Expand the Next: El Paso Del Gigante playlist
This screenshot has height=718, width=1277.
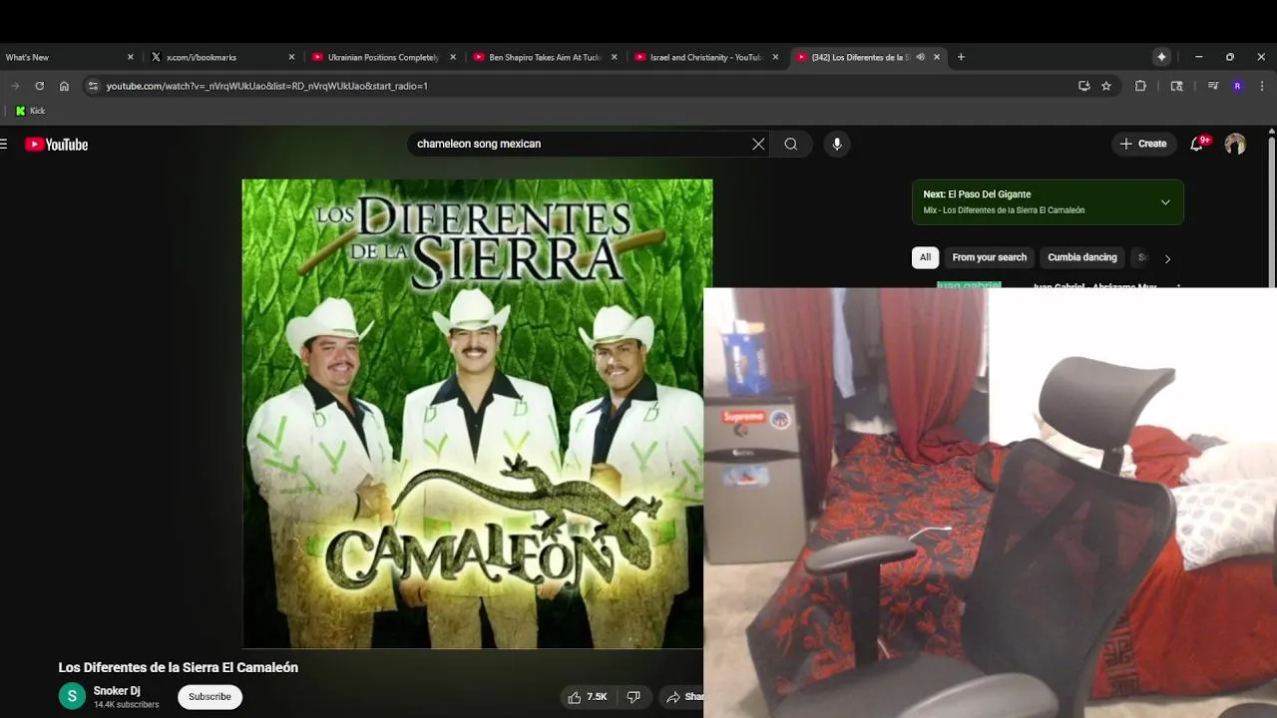(1165, 202)
